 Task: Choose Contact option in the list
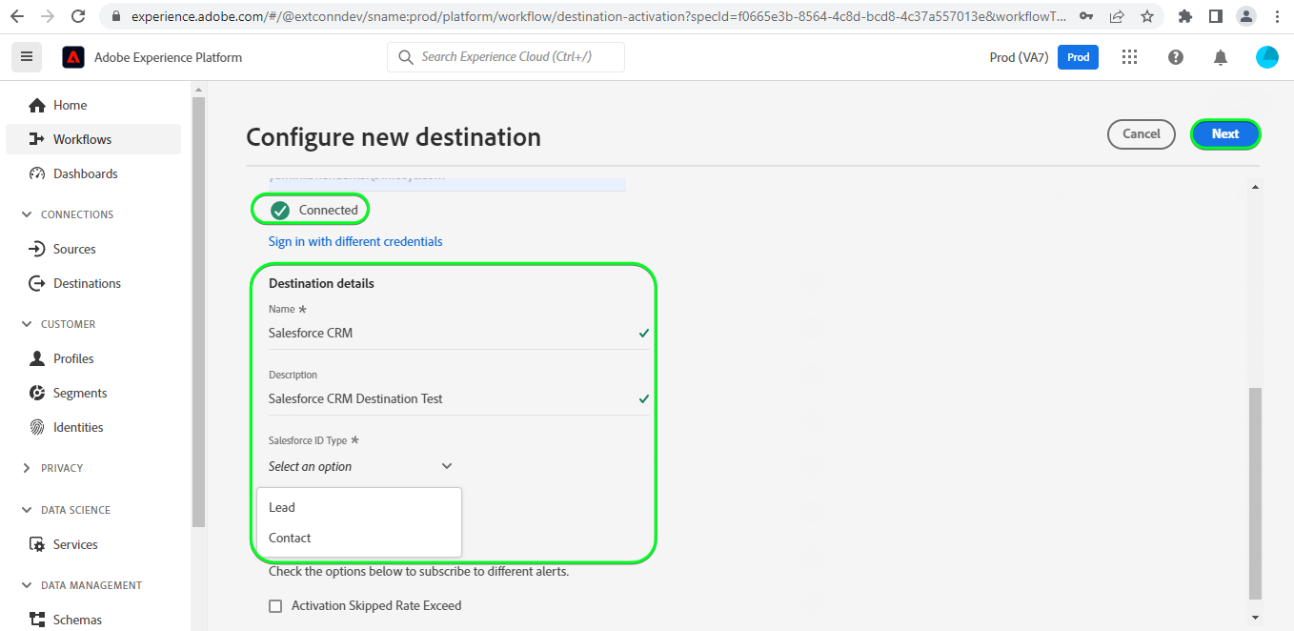[x=290, y=538]
